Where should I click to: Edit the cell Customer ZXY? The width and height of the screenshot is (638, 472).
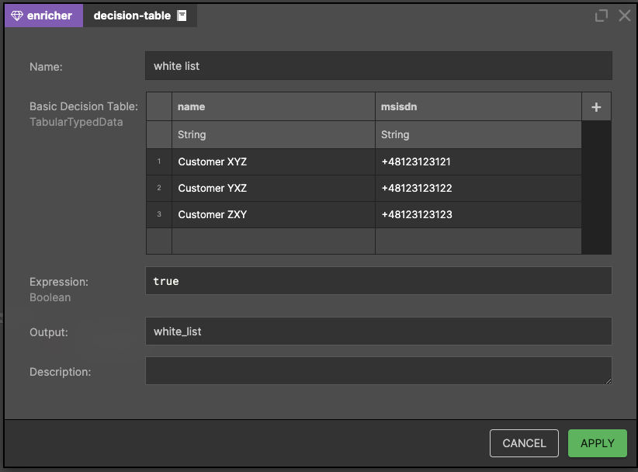(x=273, y=215)
